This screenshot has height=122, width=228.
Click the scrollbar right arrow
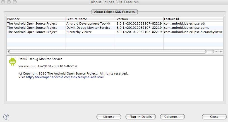tap(221, 51)
